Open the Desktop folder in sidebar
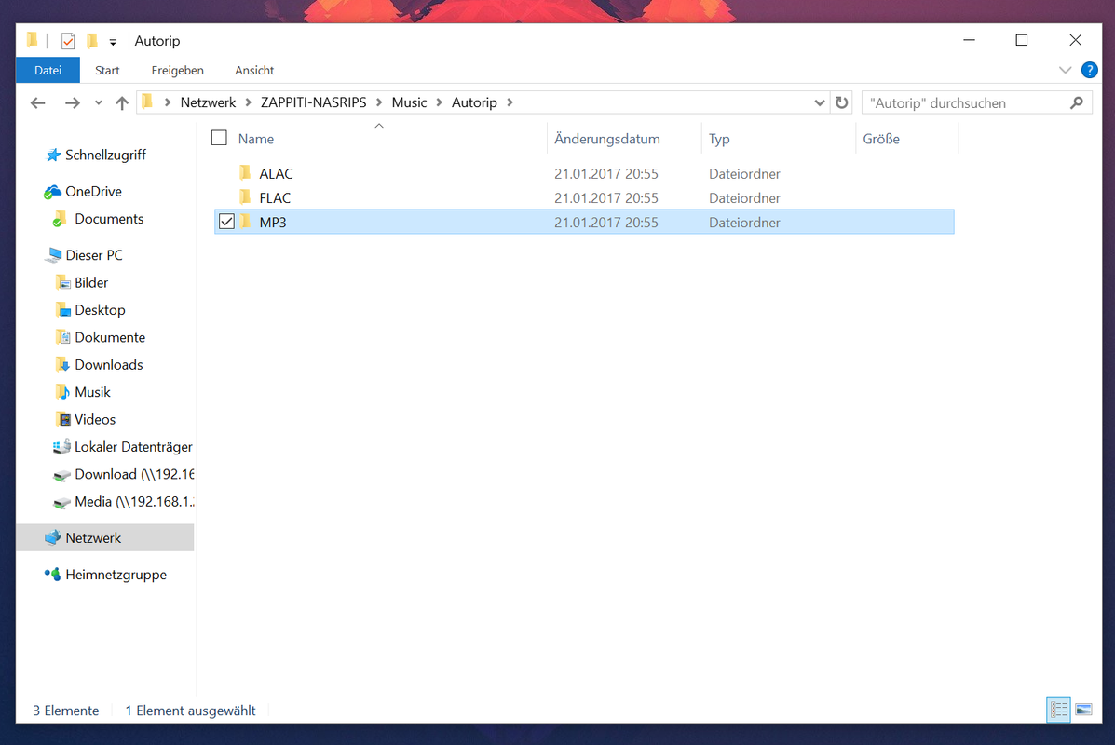 (x=100, y=310)
